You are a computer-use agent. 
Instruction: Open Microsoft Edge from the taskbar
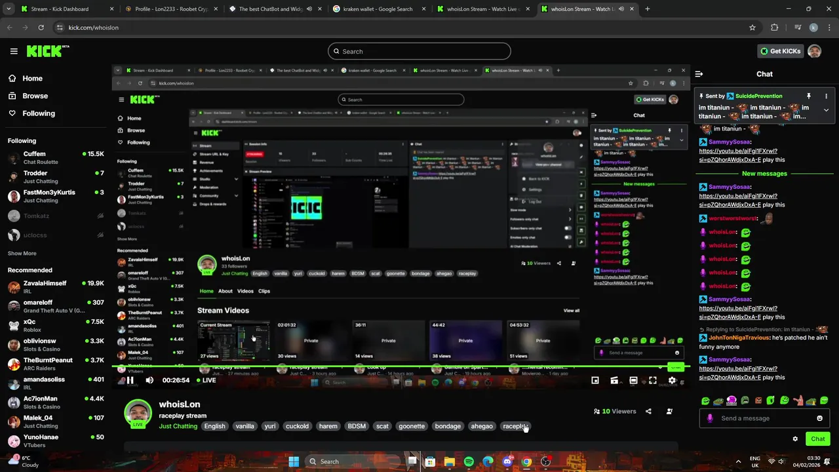[488, 462]
